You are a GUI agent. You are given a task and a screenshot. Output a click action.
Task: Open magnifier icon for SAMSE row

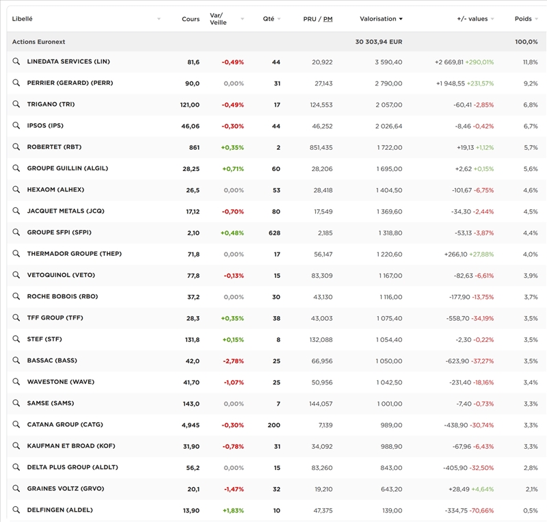(16, 402)
